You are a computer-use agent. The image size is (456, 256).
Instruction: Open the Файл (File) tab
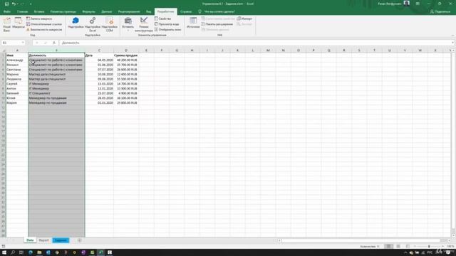(x=7, y=11)
